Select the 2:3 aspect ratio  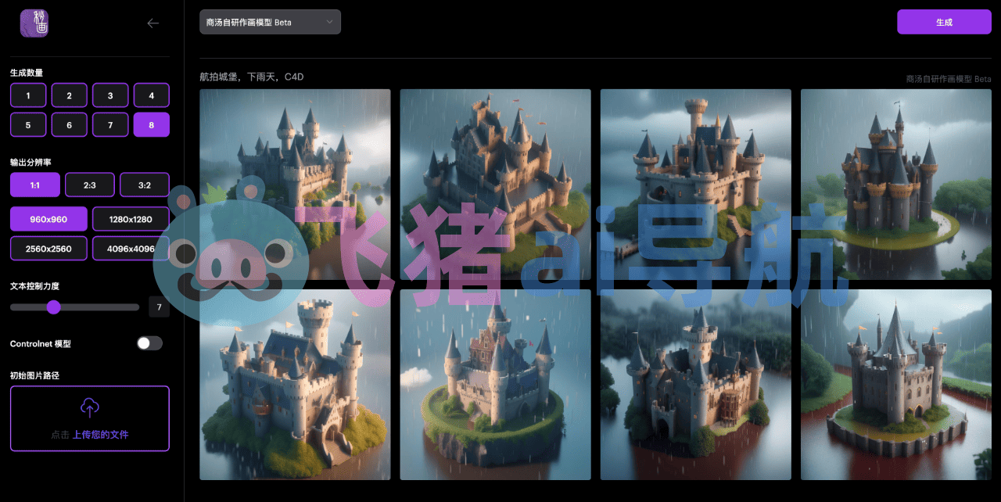click(90, 185)
